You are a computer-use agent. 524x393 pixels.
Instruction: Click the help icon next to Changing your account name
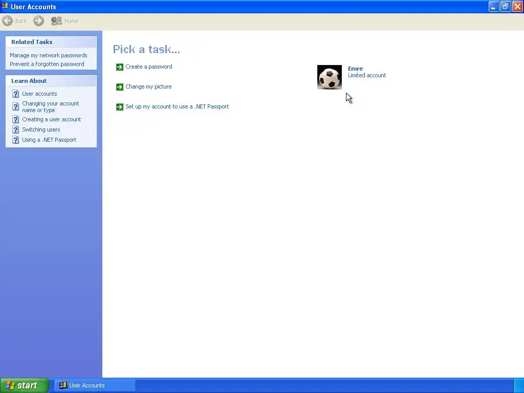point(16,106)
